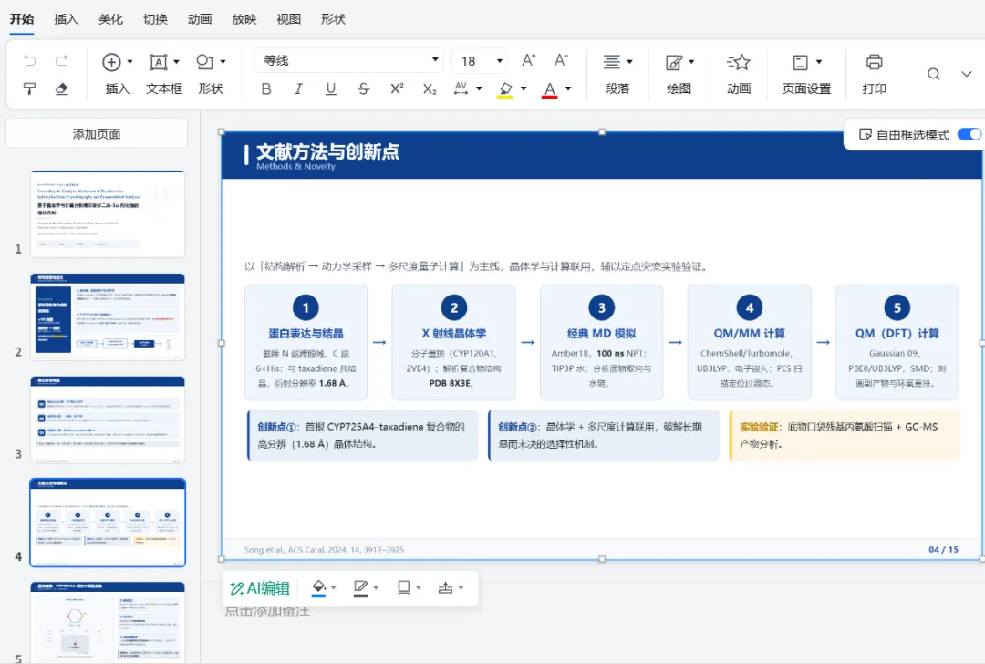Expand the Page setup dropdown arrow
This screenshot has height=664, width=985.
[819, 62]
